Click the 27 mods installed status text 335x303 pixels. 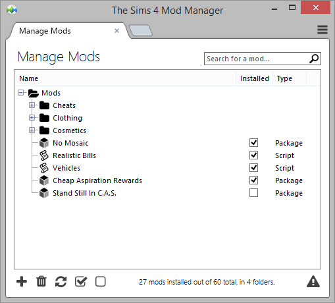click(207, 282)
